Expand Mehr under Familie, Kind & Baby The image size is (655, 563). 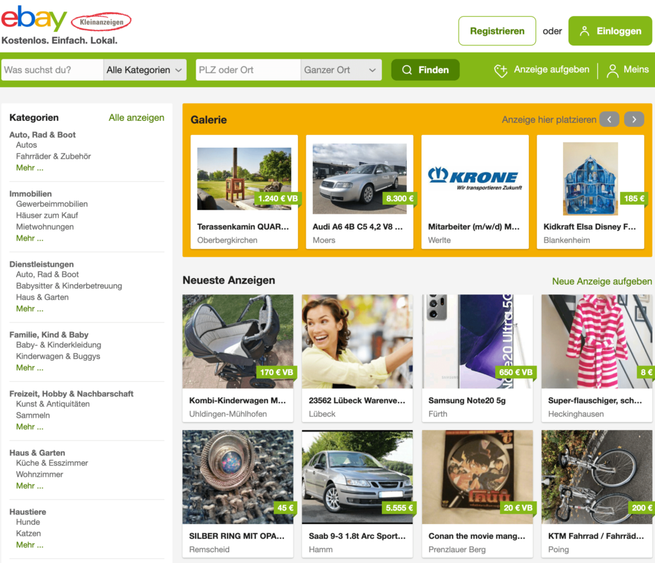point(29,367)
